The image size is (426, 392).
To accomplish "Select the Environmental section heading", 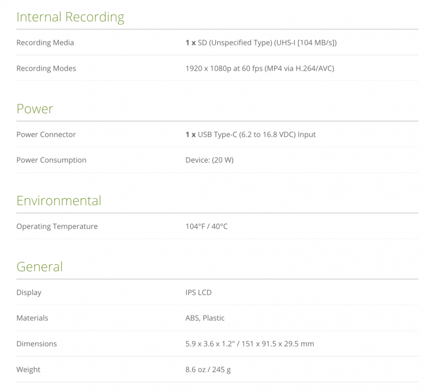I will (x=59, y=201).
